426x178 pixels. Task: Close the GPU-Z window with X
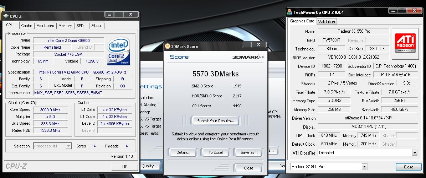click(414, 10)
